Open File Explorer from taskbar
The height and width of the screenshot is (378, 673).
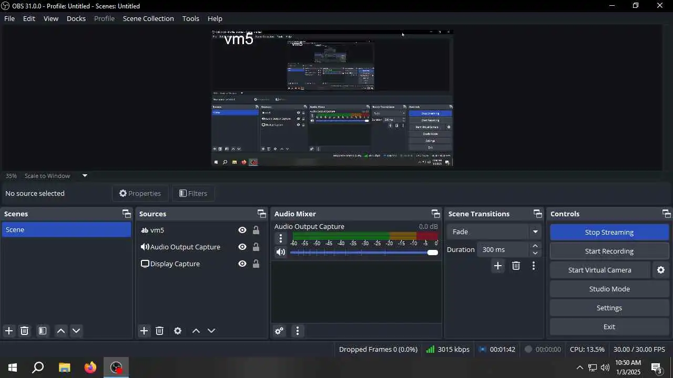[x=64, y=367]
